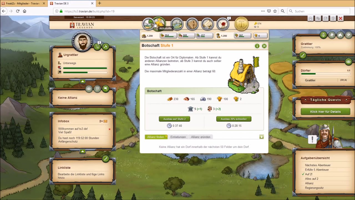The height and width of the screenshot is (200, 355).
Task: Toggle the alliance overview eye icon
Action: click(x=89, y=89)
